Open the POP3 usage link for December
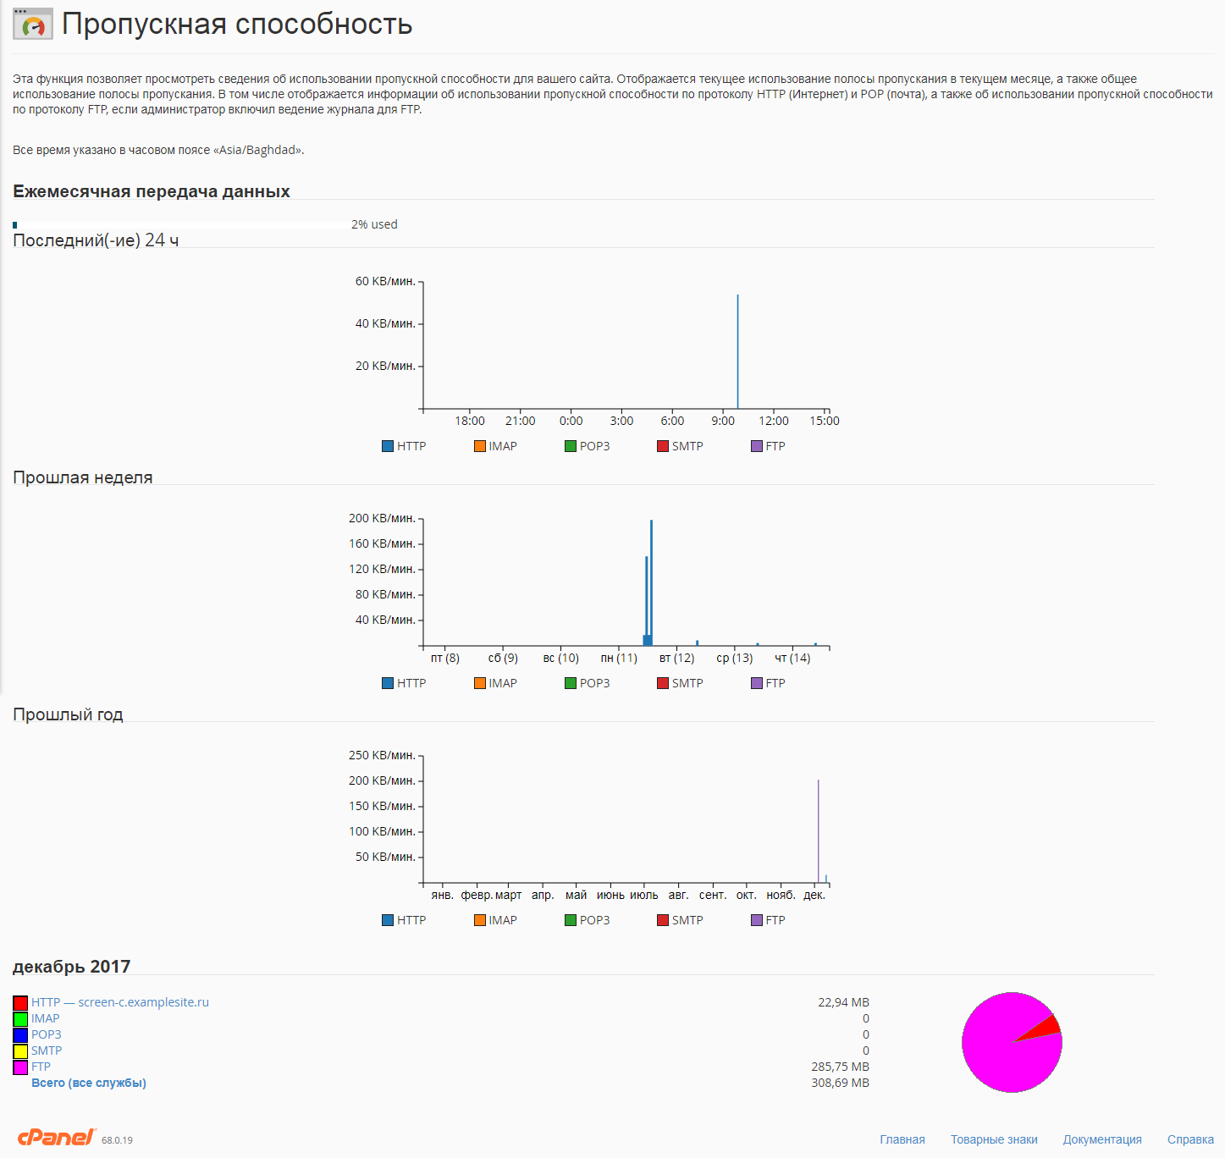This screenshot has width=1225, height=1158. (x=47, y=1034)
